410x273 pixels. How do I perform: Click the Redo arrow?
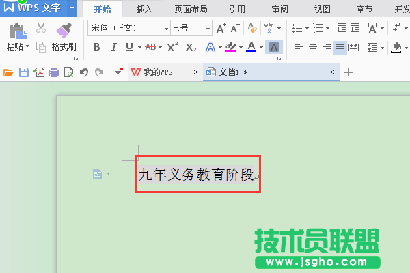click(x=99, y=72)
